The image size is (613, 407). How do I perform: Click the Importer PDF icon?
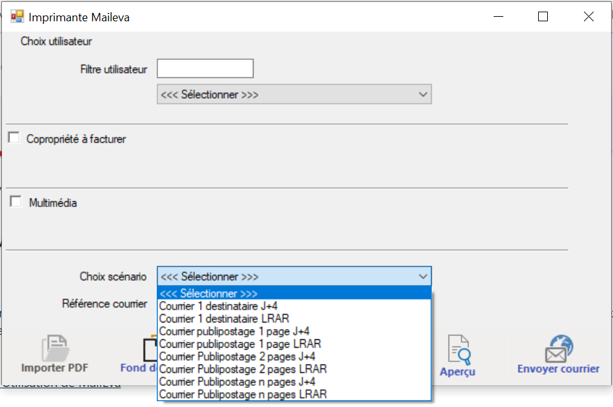coord(55,348)
